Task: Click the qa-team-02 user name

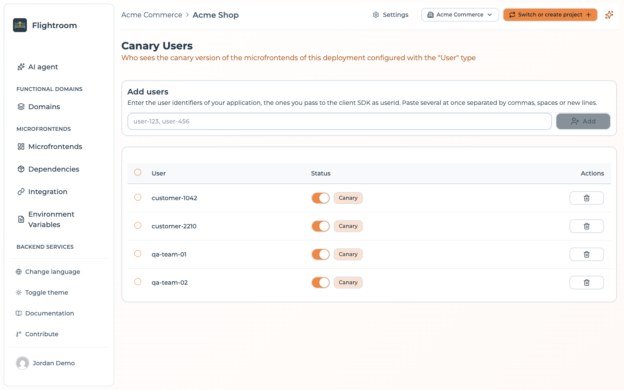Action: [x=170, y=283]
